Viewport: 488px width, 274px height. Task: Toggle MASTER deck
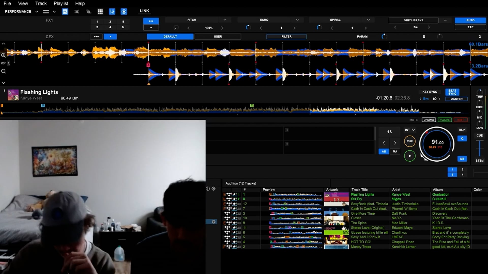pyautogui.click(x=456, y=99)
